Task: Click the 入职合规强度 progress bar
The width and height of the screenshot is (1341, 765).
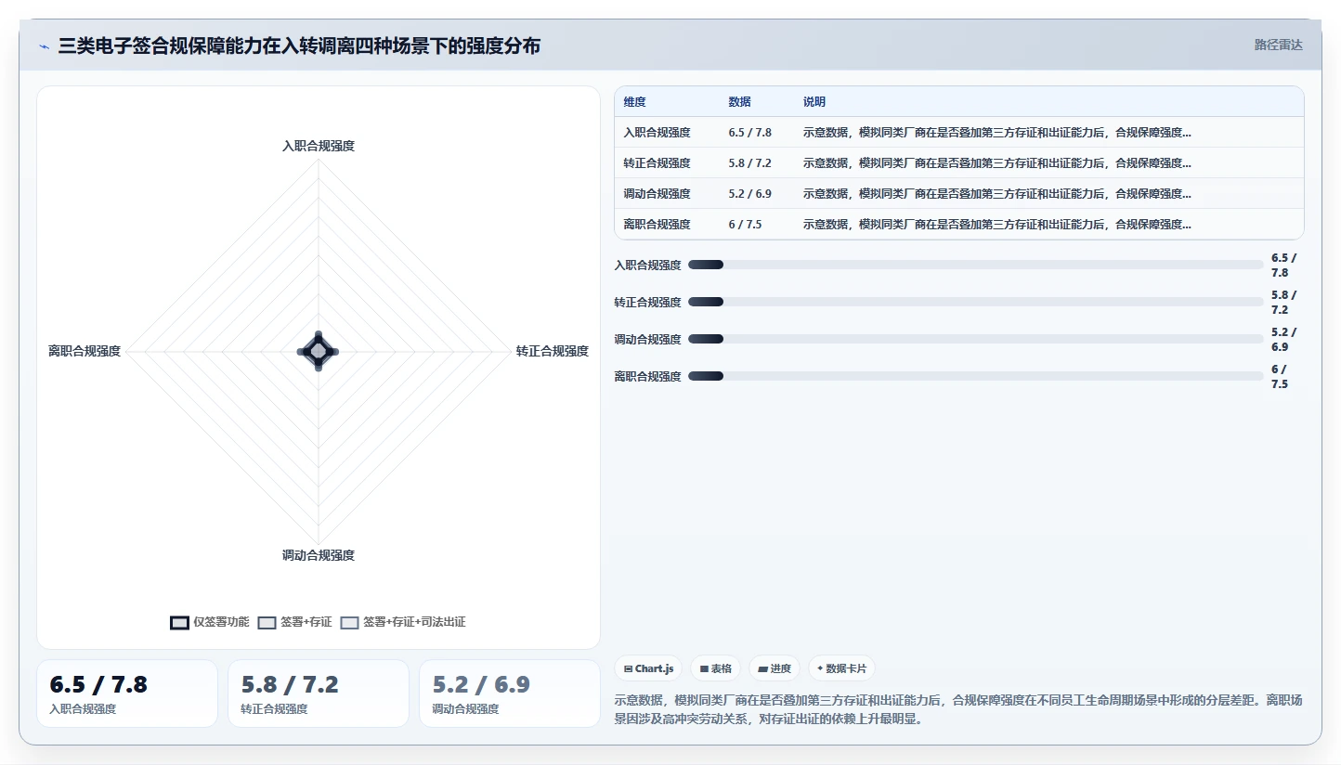Action: 976,265
